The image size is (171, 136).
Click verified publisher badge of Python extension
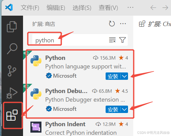(49, 76)
